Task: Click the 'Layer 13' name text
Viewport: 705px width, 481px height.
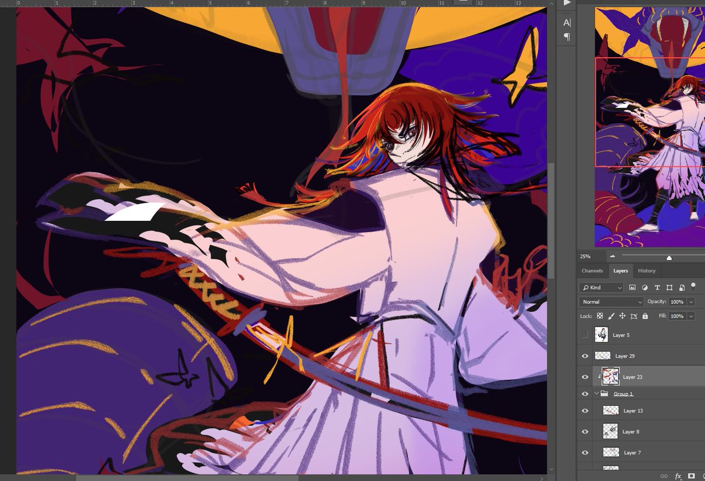Action: 633,411
